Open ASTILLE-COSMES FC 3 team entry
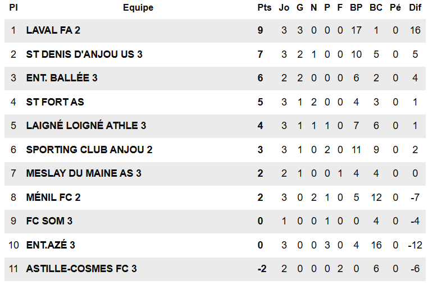This screenshot has height=285, width=428. (81, 269)
